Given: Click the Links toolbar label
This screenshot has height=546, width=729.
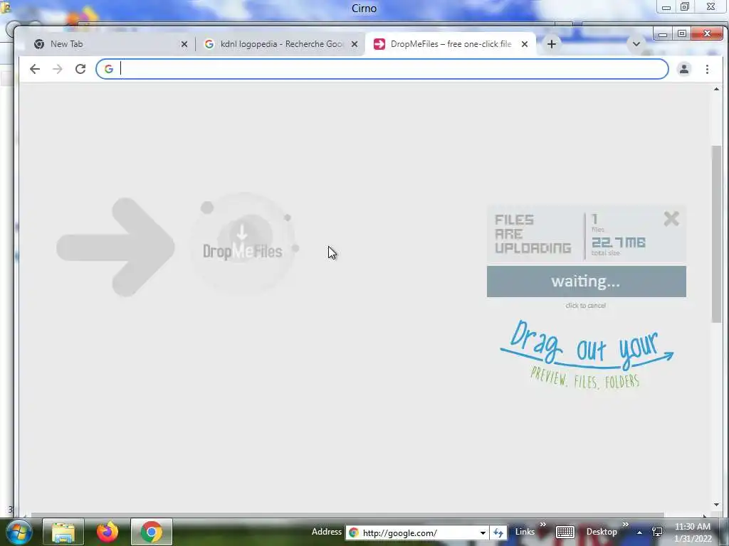Looking at the screenshot, I should [x=525, y=532].
